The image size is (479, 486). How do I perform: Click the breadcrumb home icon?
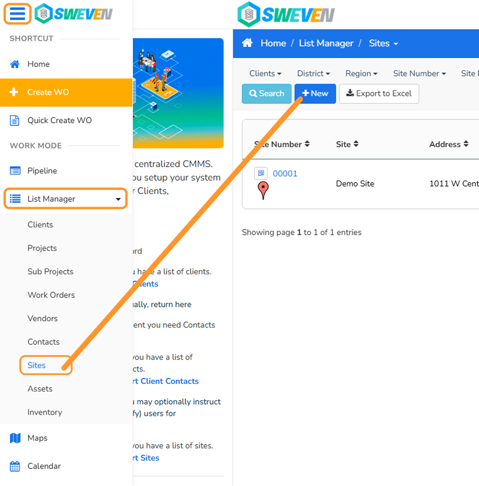[x=247, y=43]
